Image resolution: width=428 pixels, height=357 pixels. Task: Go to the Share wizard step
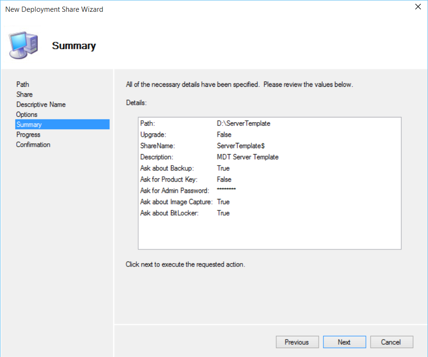coord(25,94)
